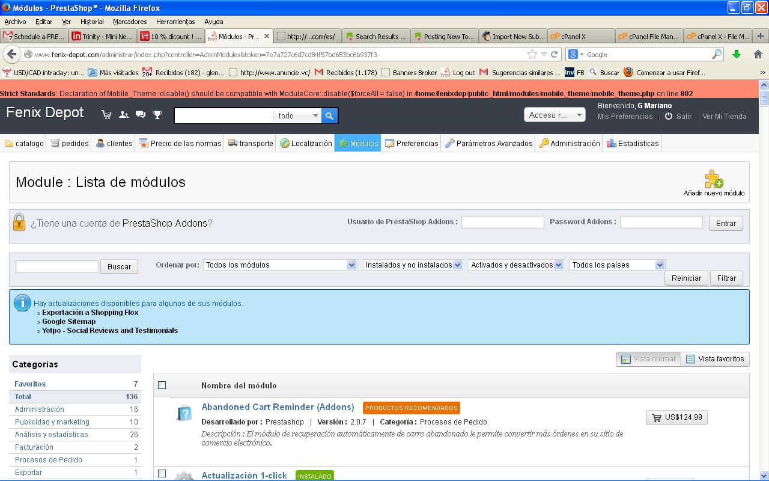The width and height of the screenshot is (769, 481).
Task: Click the Filtrar button
Action: pos(726,278)
